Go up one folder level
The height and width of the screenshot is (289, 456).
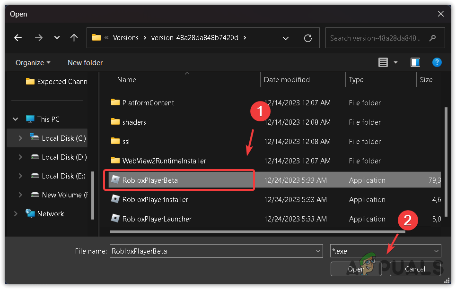[74, 38]
